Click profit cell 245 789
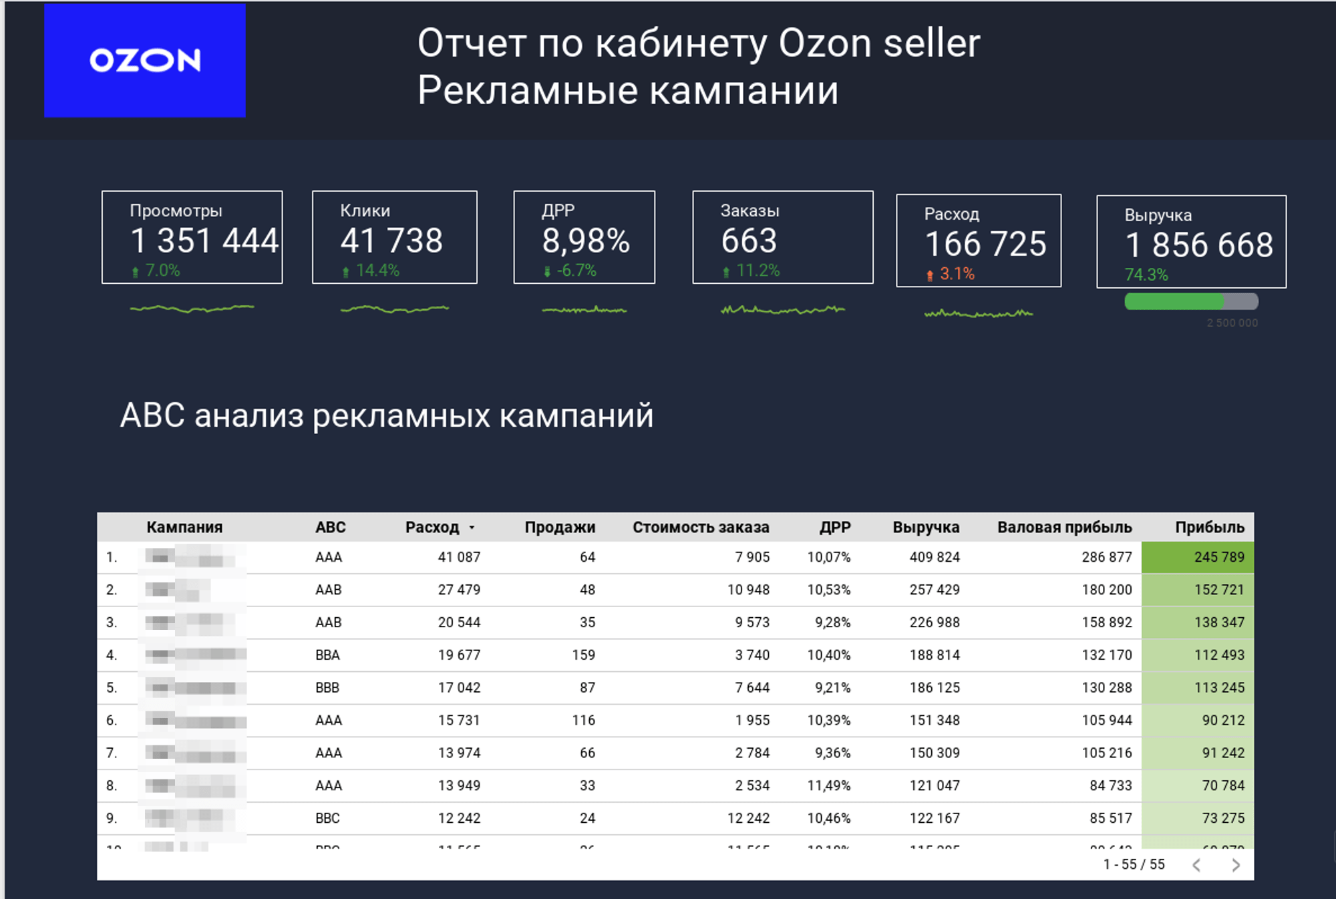Screen dimensions: 1336x899 pos(1198,557)
